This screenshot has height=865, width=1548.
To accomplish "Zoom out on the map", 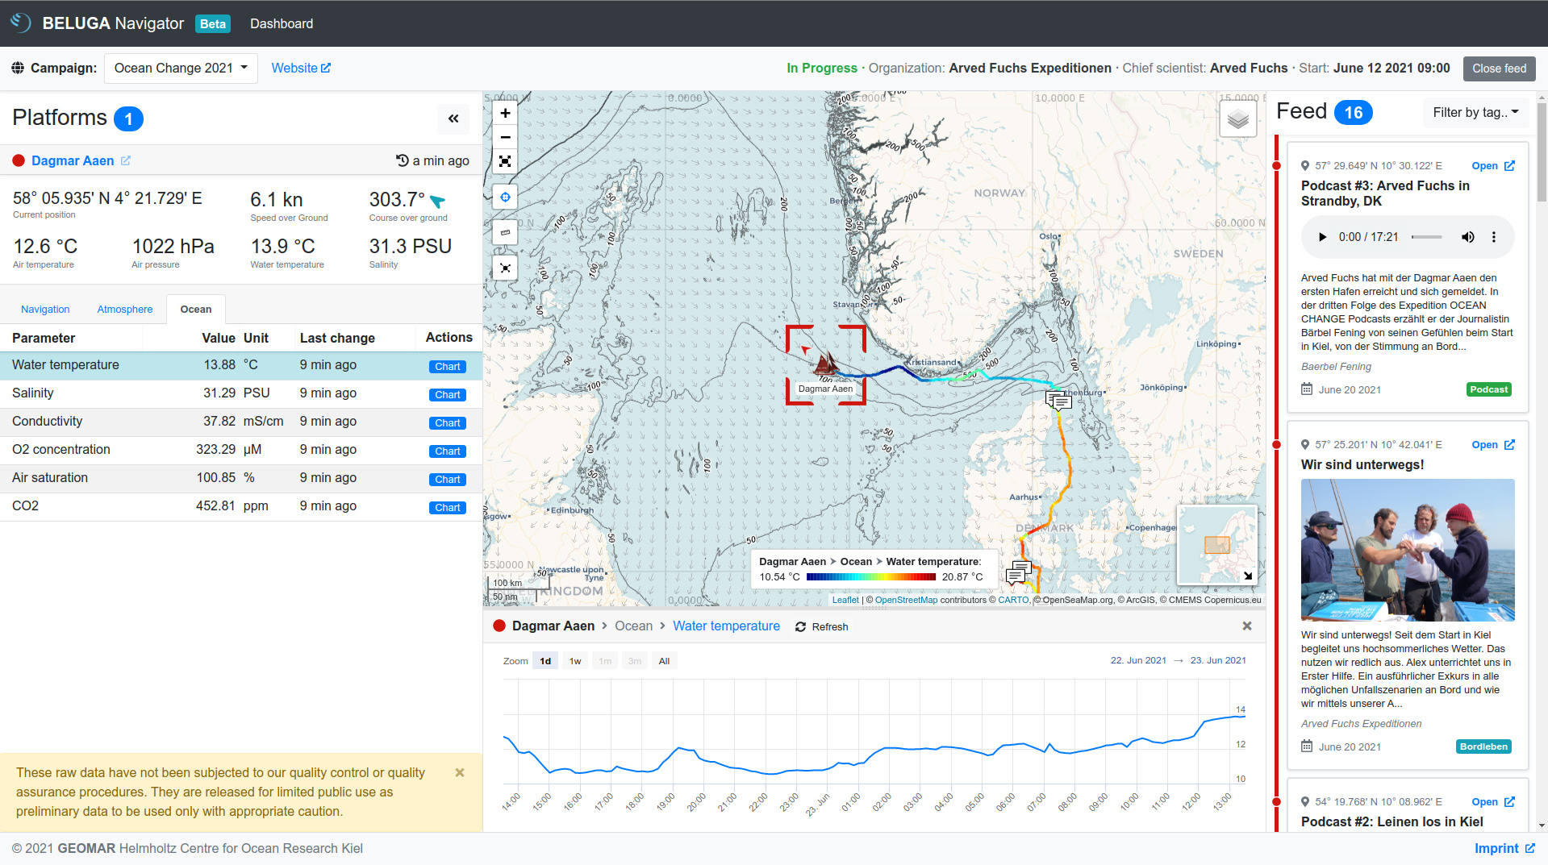I will [x=505, y=137].
